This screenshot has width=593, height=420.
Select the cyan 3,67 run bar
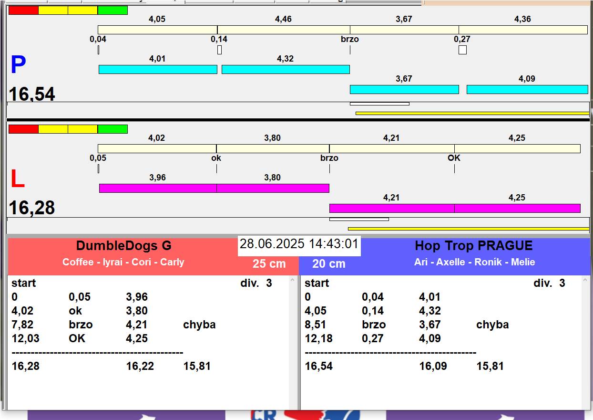pyautogui.click(x=404, y=89)
